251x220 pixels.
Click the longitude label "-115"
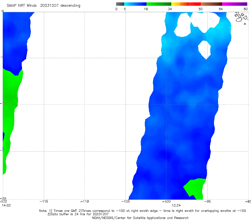(44, 201)
